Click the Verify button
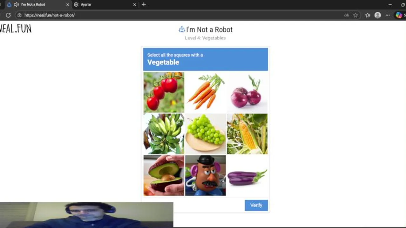Viewport: 406px width, 228px height. pos(256,205)
